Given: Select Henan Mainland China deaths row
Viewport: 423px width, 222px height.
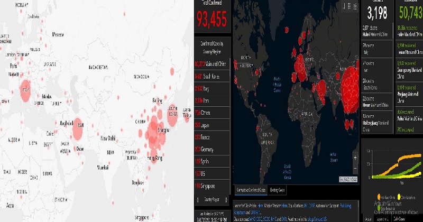Looking at the screenshot, I should tap(376, 101).
